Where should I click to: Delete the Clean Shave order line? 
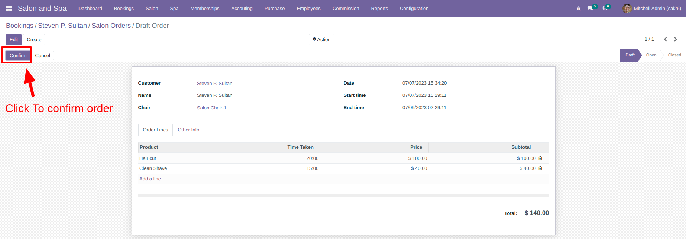[540, 168]
